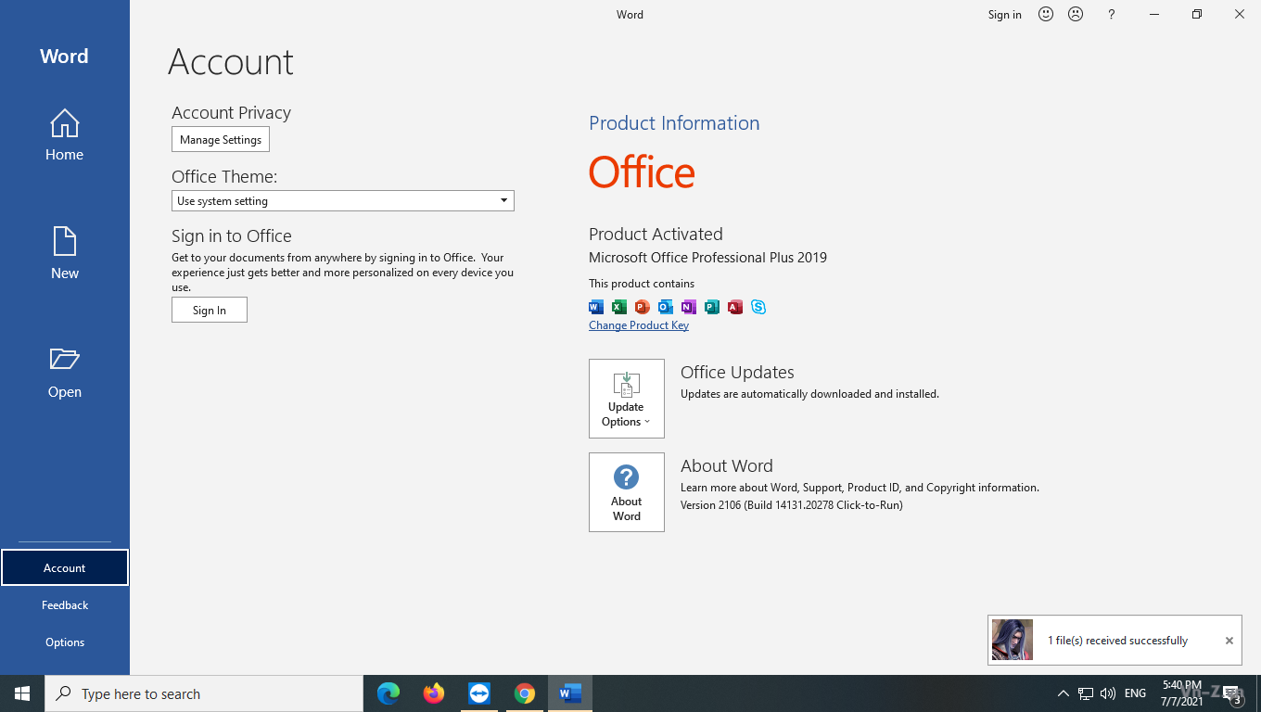Click the Manage Settings button
1261x712 pixels.
tap(221, 140)
